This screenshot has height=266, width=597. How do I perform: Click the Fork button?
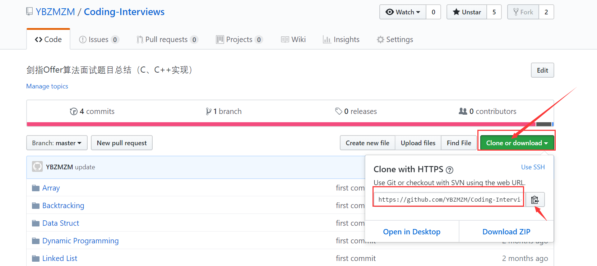click(523, 12)
